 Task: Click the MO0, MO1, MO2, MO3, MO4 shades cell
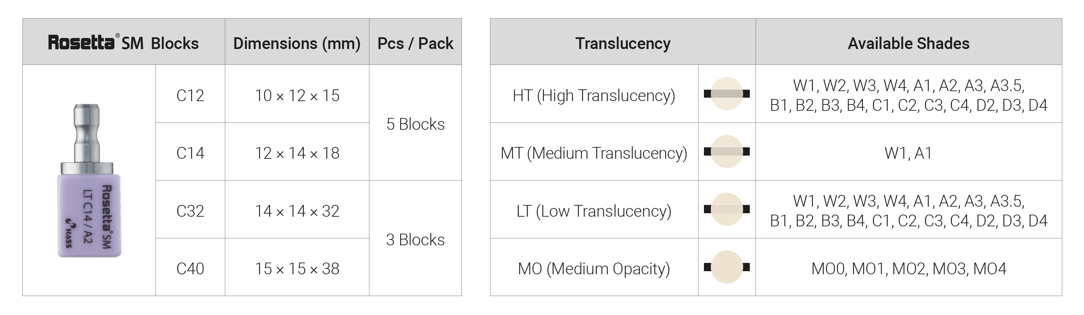tap(908, 269)
